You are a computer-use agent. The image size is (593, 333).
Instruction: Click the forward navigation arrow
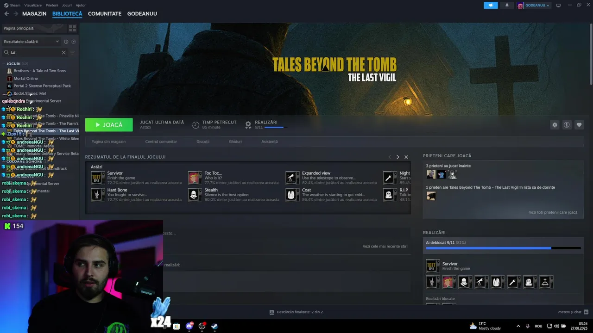16,14
